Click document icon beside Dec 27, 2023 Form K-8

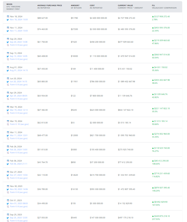[x=8, y=178]
